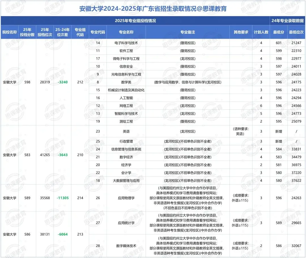The image size is (306, 258).
Task: Select the 软件工程 major cell
Action: 126,51
